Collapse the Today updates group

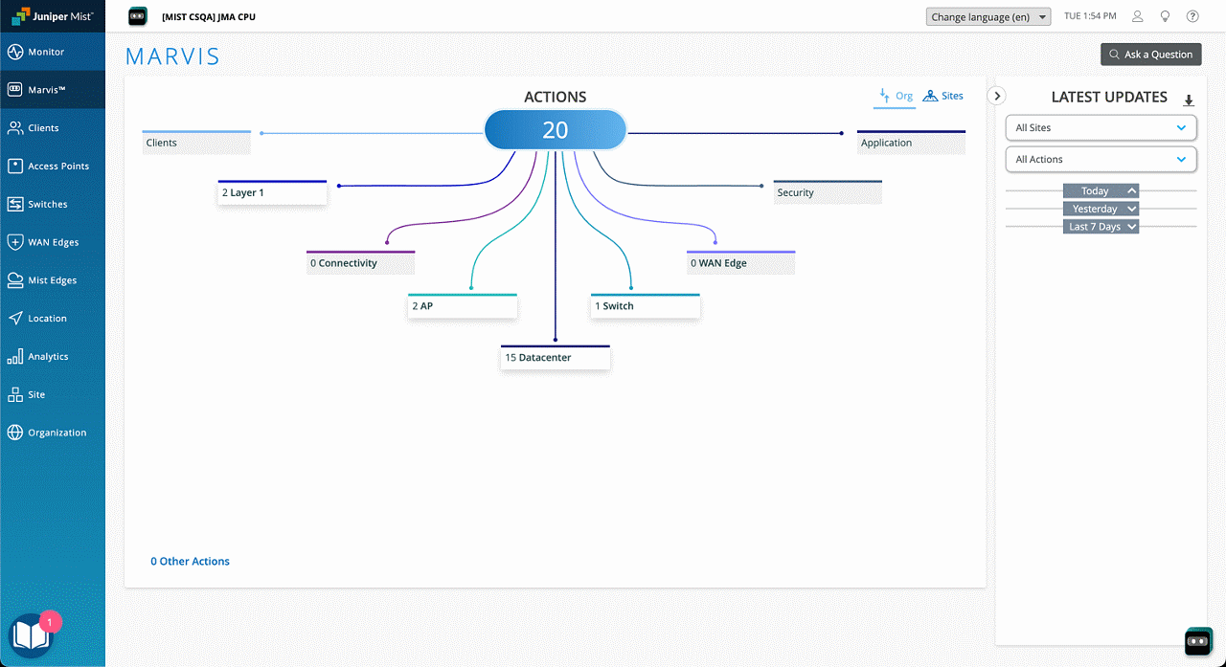pos(1101,190)
